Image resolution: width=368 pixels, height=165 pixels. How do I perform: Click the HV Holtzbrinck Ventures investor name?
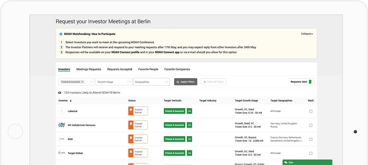[81, 125]
